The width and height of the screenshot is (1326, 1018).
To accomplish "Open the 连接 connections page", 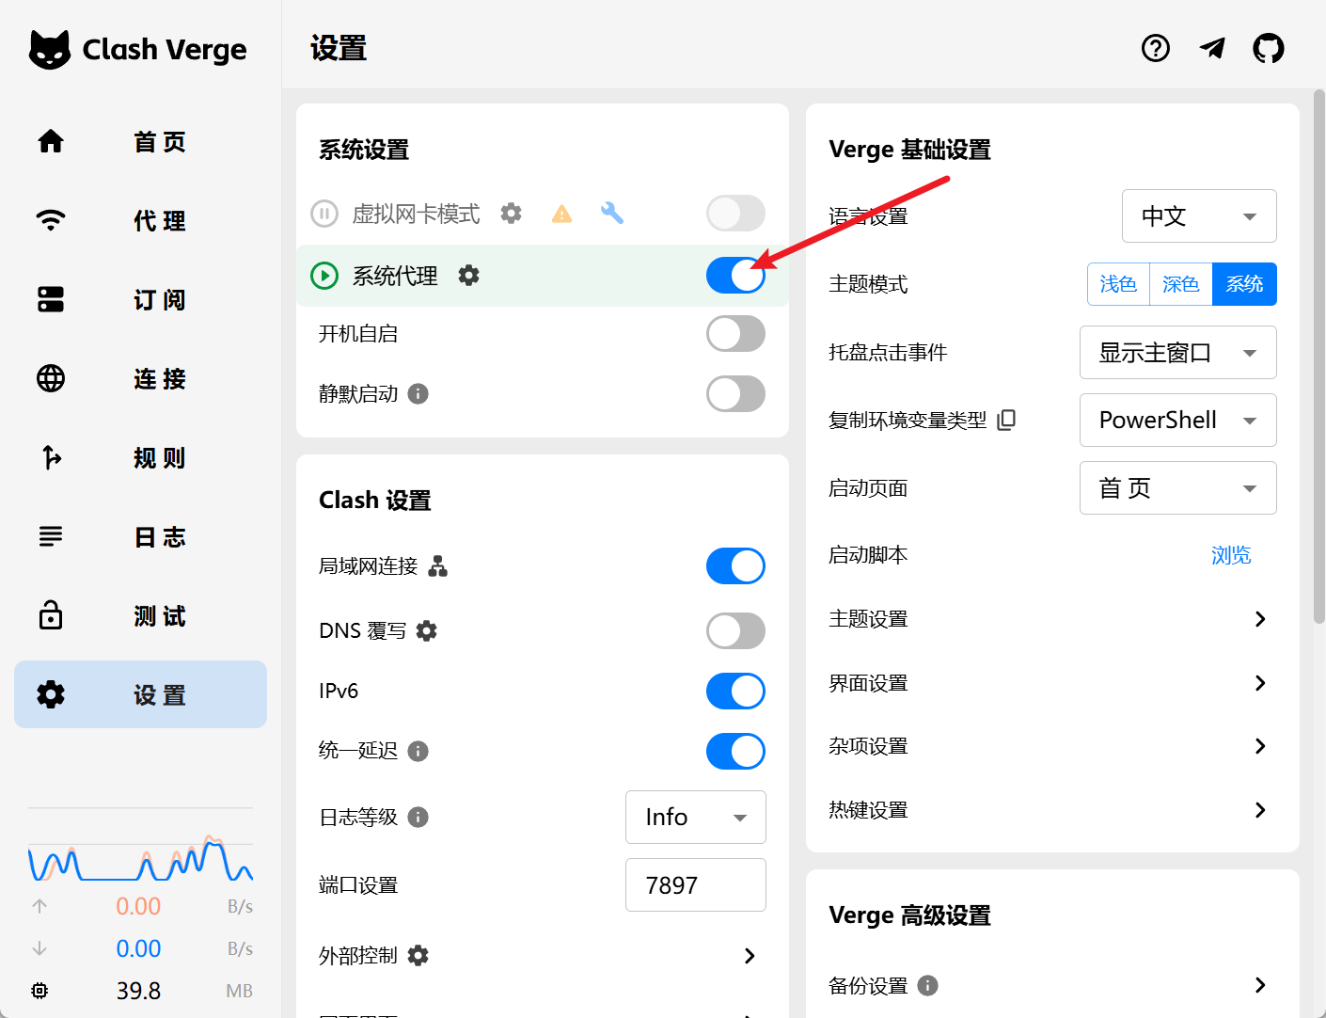I will point(140,378).
